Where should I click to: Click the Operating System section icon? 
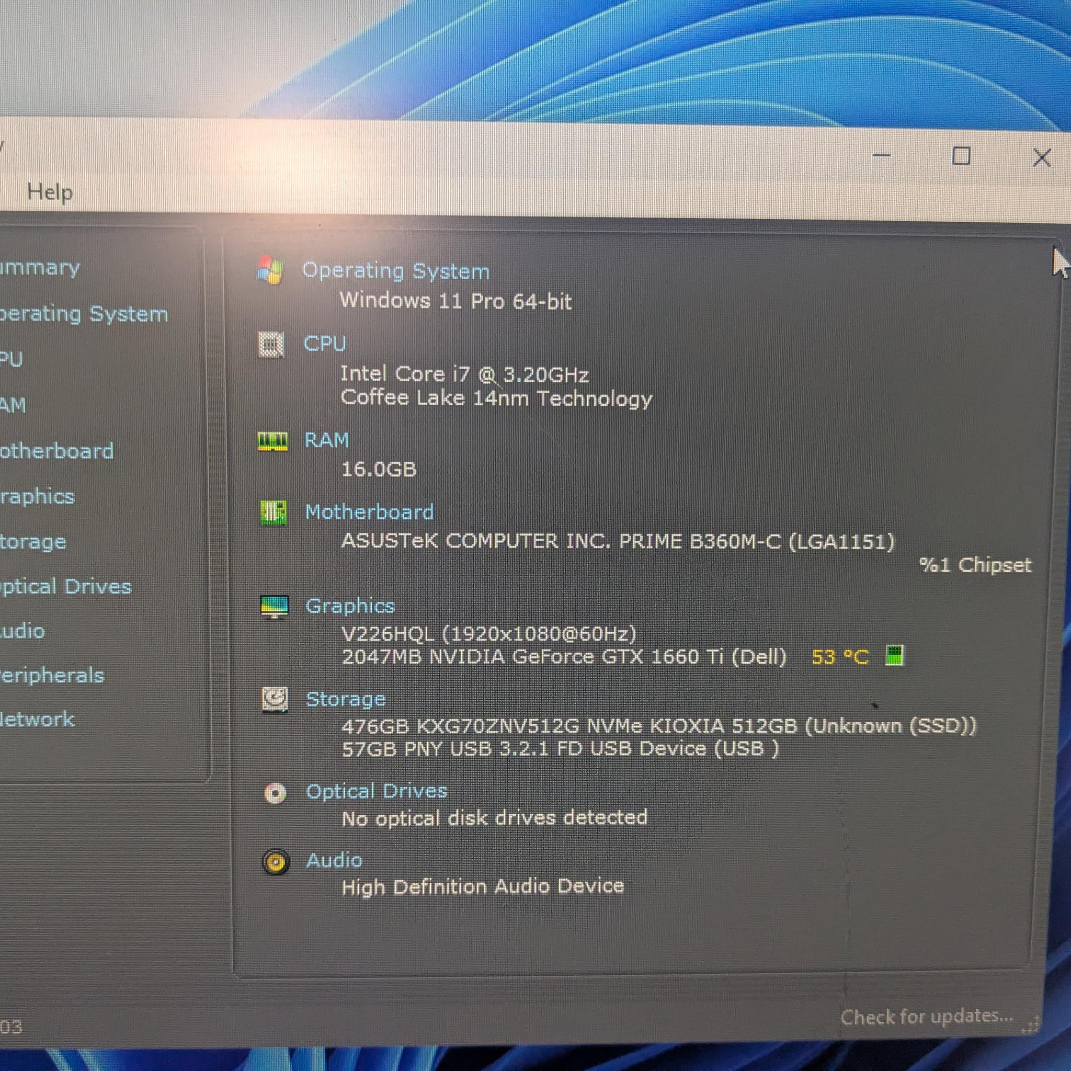coord(270,270)
